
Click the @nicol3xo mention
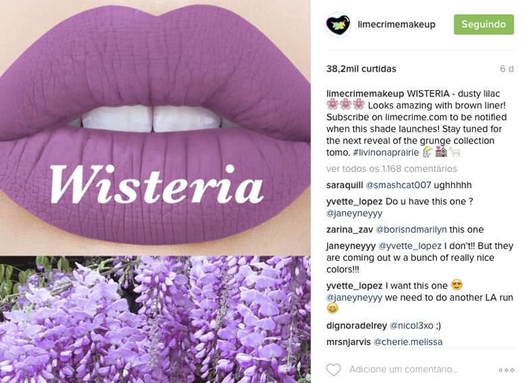(411, 326)
